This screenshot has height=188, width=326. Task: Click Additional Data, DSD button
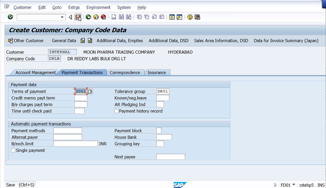168,41
